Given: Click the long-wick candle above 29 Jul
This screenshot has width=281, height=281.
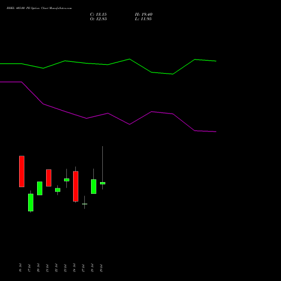Looking at the screenshot, I should (103, 183).
